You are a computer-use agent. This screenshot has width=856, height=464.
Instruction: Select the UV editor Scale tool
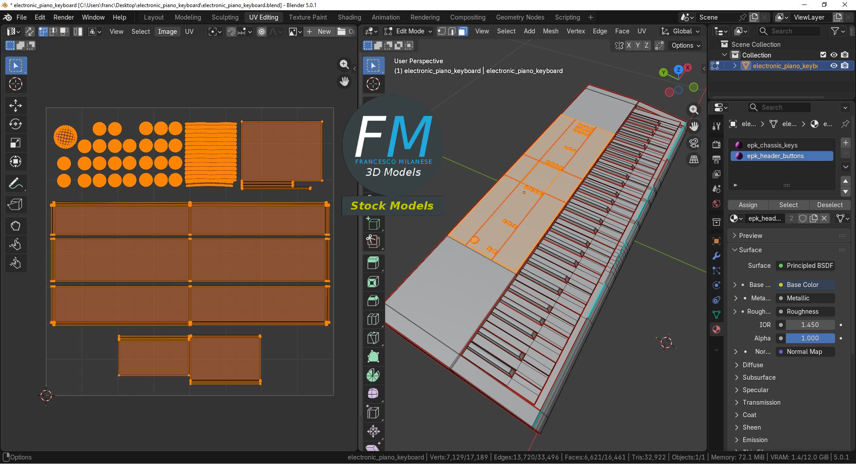point(16,143)
